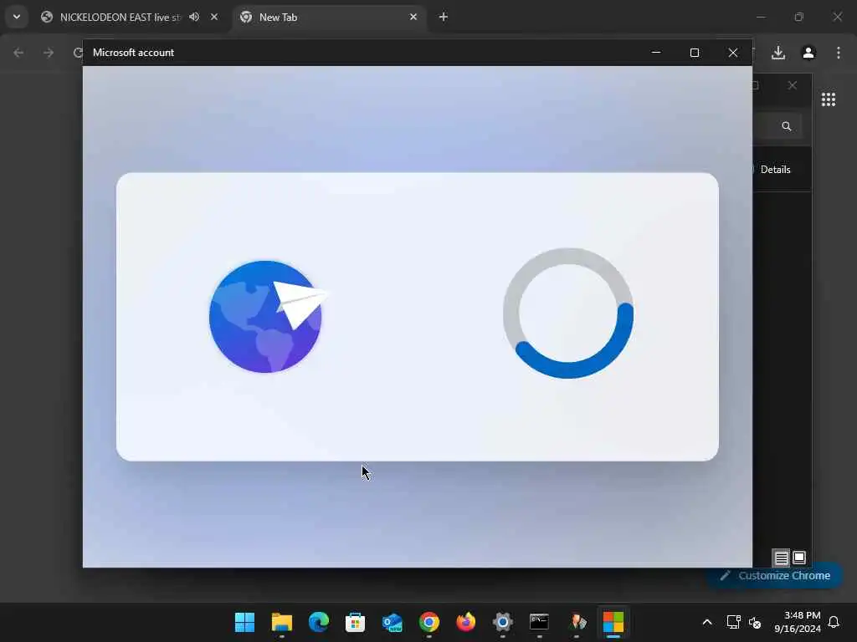The height and width of the screenshot is (642, 857).
Task: Go back using Chrome back arrow
Action: 18,53
